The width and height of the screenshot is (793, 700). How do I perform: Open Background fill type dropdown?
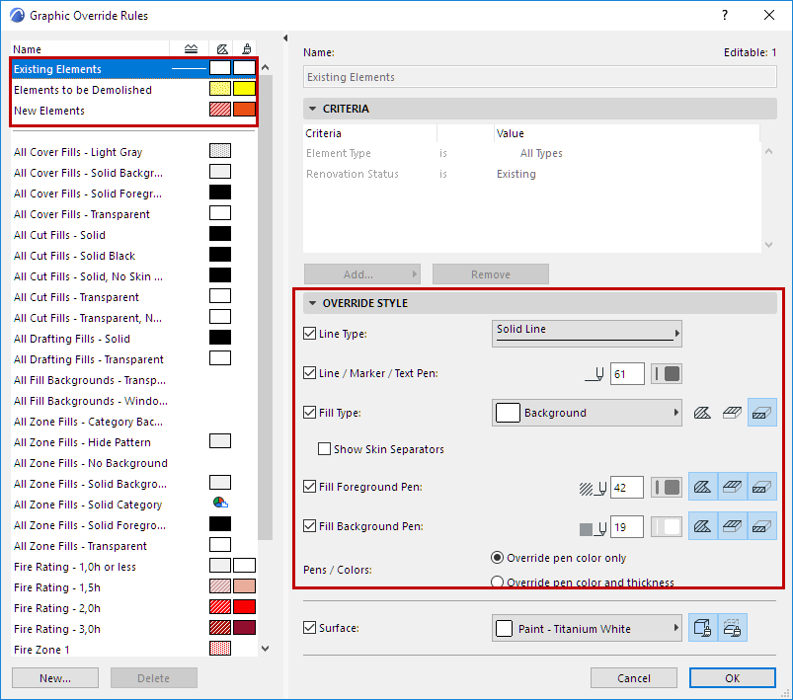coord(587,413)
